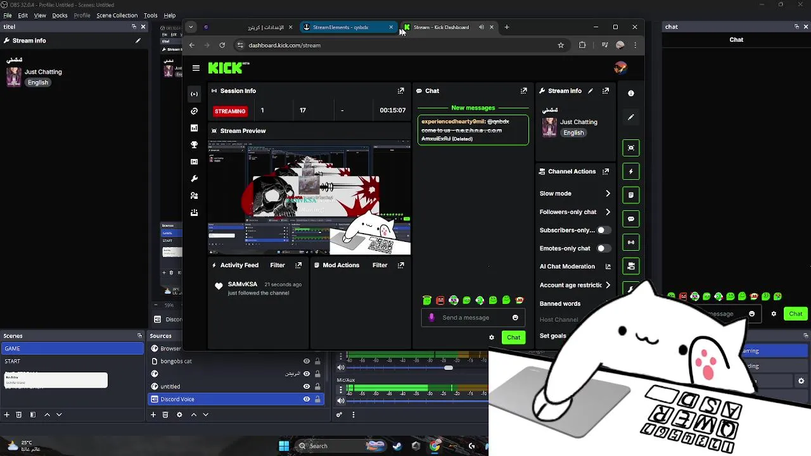The height and width of the screenshot is (456, 811).
Task: Click the trophy icon in Kick sidebar
Action: coord(195,145)
